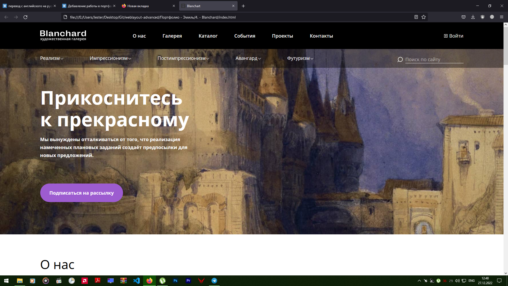Open Проекты in site menu

283,36
